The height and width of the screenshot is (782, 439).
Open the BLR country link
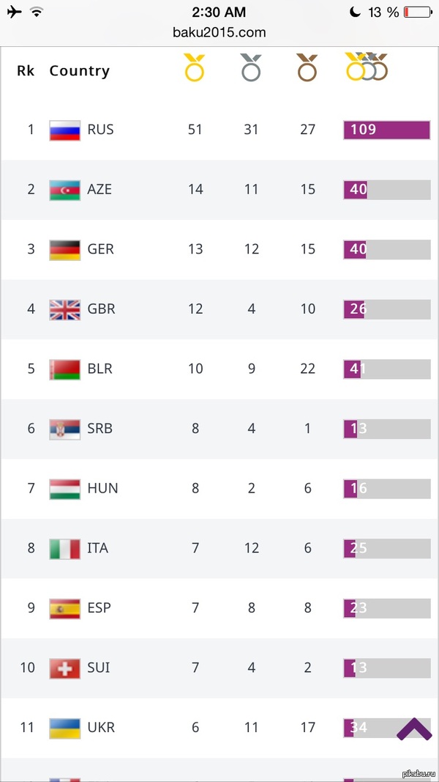point(100,369)
